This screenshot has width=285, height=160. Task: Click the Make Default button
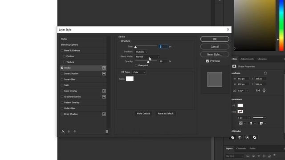click(x=143, y=114)
